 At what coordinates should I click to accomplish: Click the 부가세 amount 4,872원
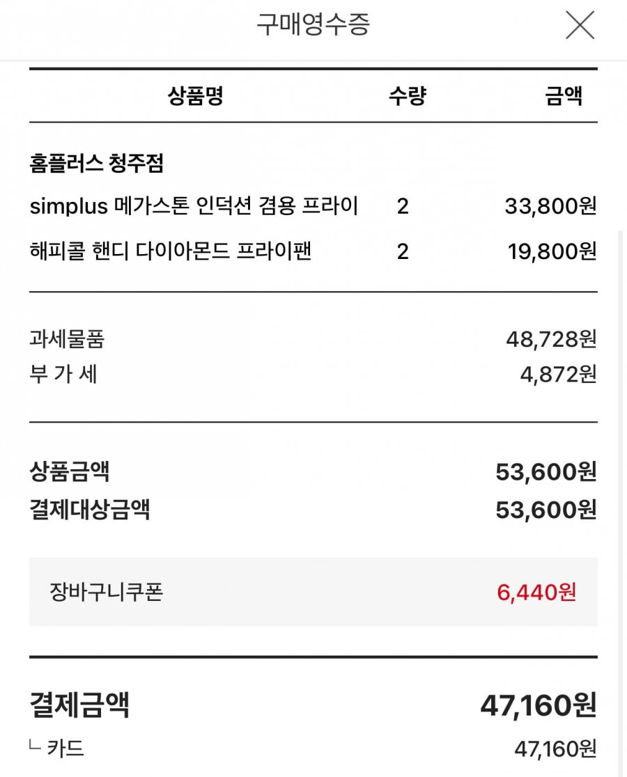pyautogui.click(x=558, y=375)
